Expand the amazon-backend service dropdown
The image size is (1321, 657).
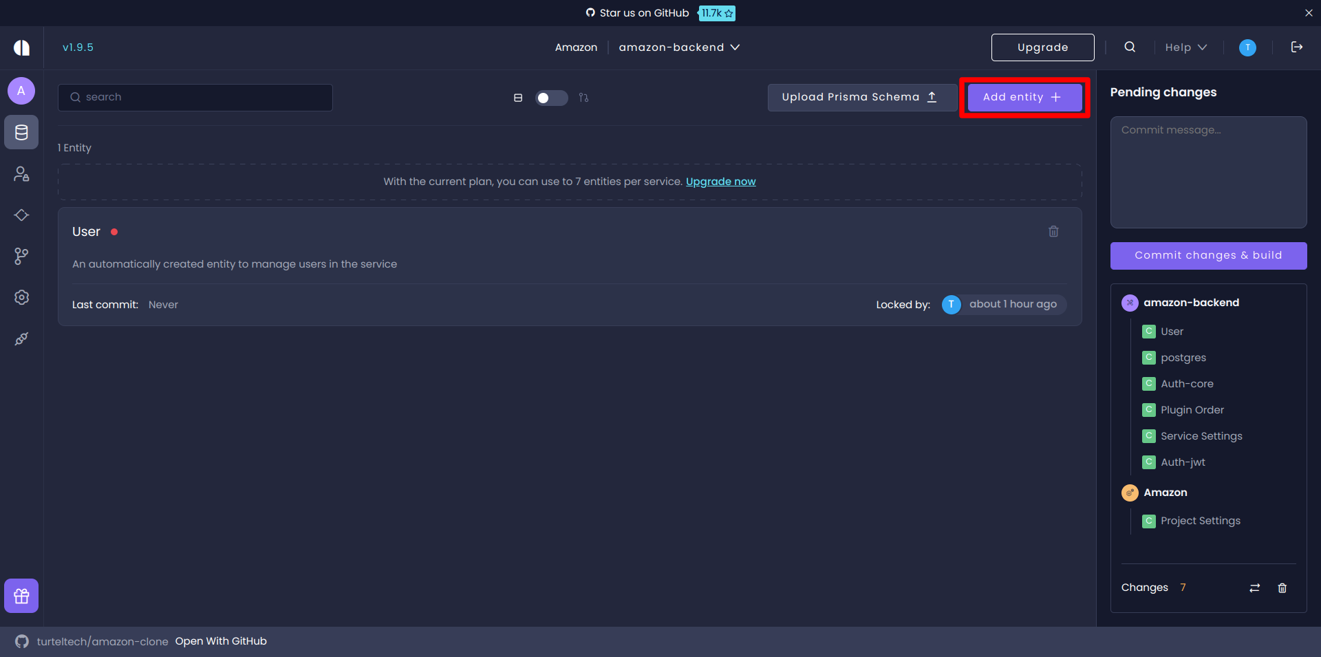click(678, 47)
